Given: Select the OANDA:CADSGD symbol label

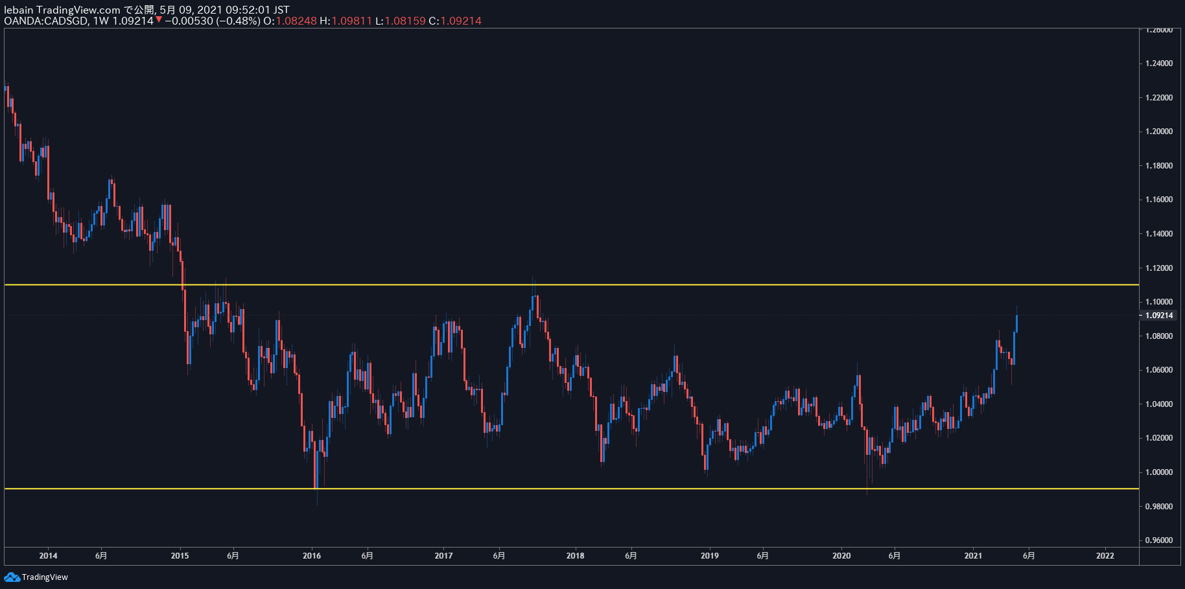Looking at the screenshot, I should tap(46, 21).
